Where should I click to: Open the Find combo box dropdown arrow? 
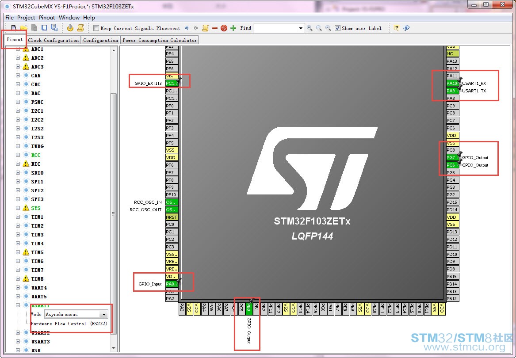point(301,28)
